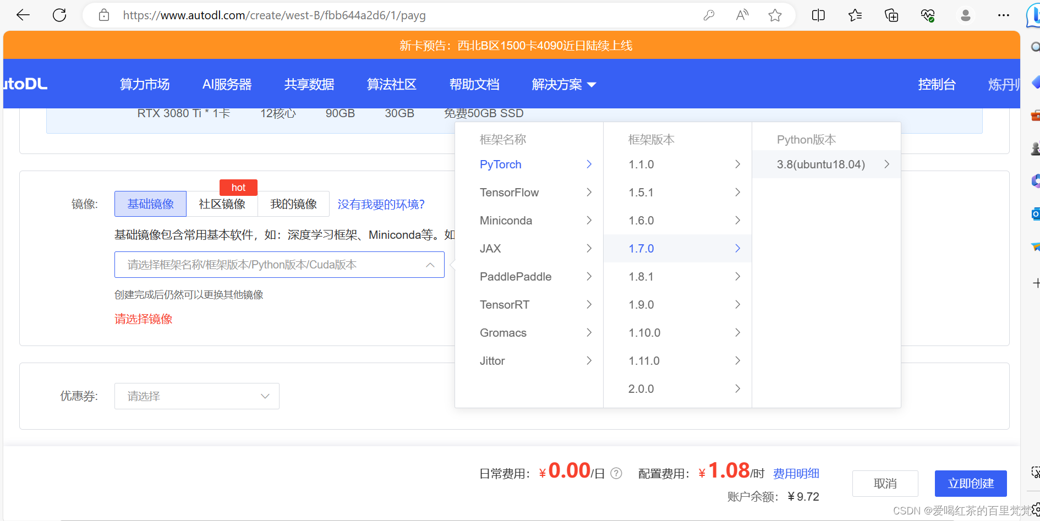Choose framework version 1.6.0

click(x=678, y=221)
